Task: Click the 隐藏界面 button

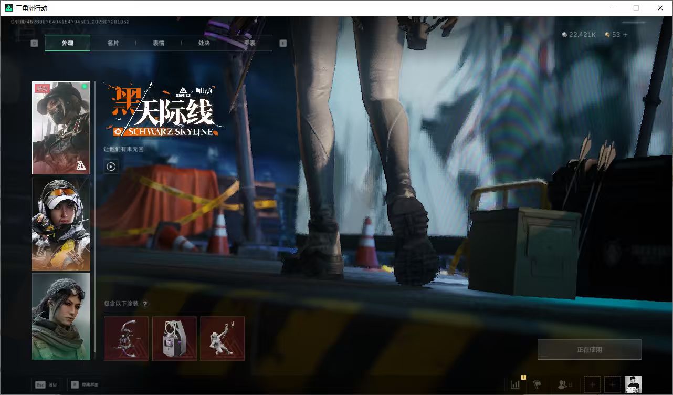Action: [x=85, y=384]
